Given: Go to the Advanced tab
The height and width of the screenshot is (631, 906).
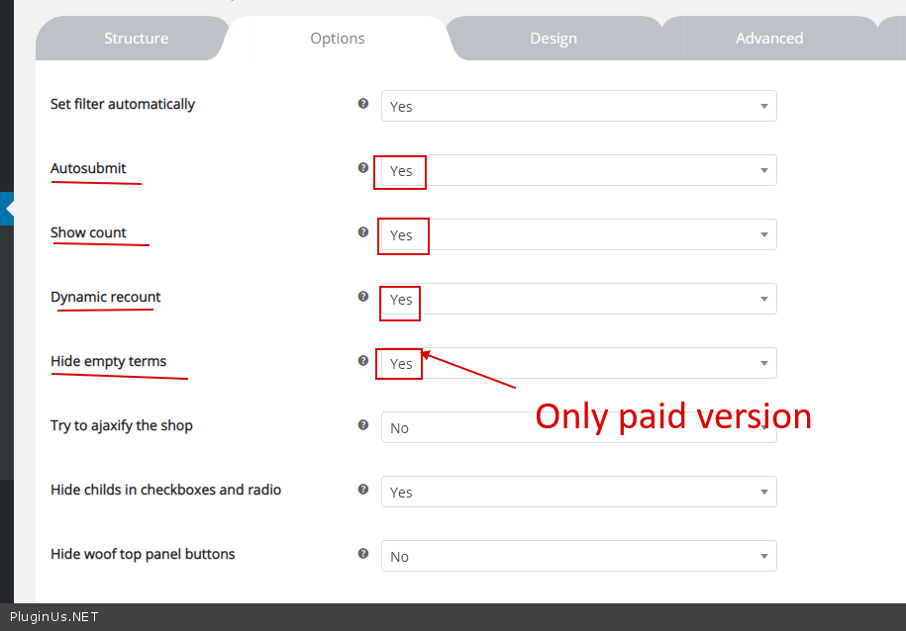Looking at the screenshot, I should (768, 39).
